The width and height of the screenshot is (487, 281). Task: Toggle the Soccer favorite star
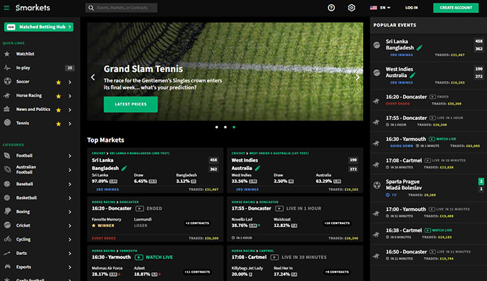(x=58, y=82)
